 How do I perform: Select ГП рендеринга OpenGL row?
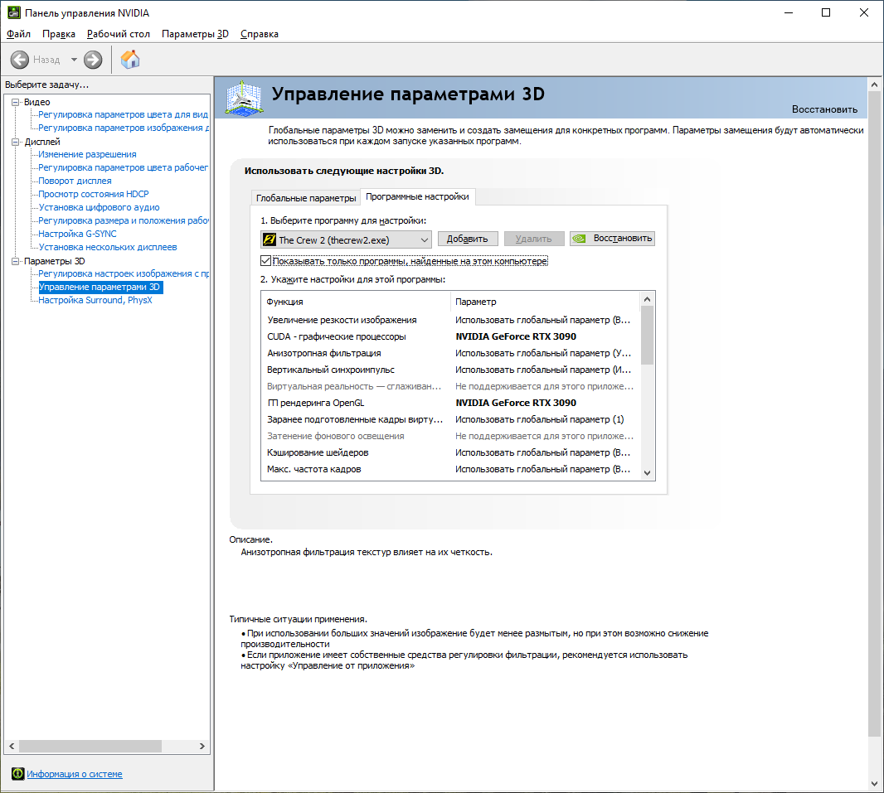(x=451, y=403)
